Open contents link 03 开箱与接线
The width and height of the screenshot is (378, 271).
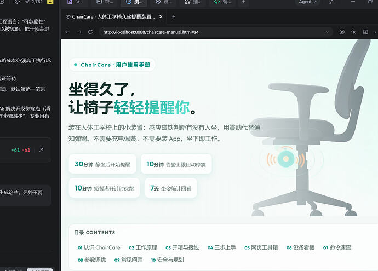coord(182,247)
